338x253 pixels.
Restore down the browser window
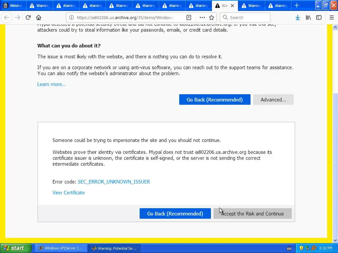click(x=326, y=5)
